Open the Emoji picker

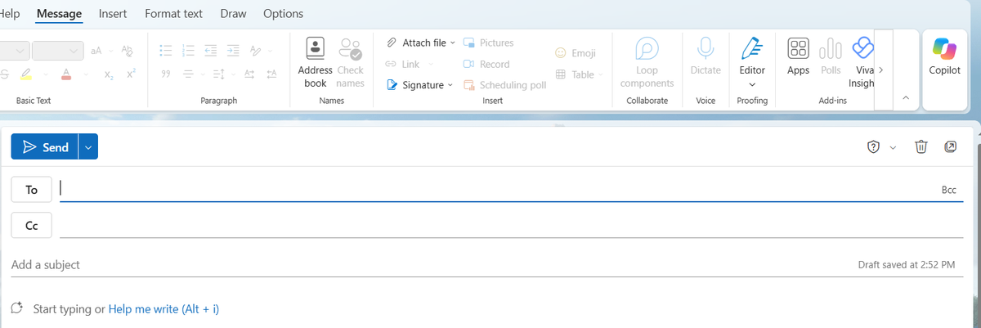(x=576, y=53)
